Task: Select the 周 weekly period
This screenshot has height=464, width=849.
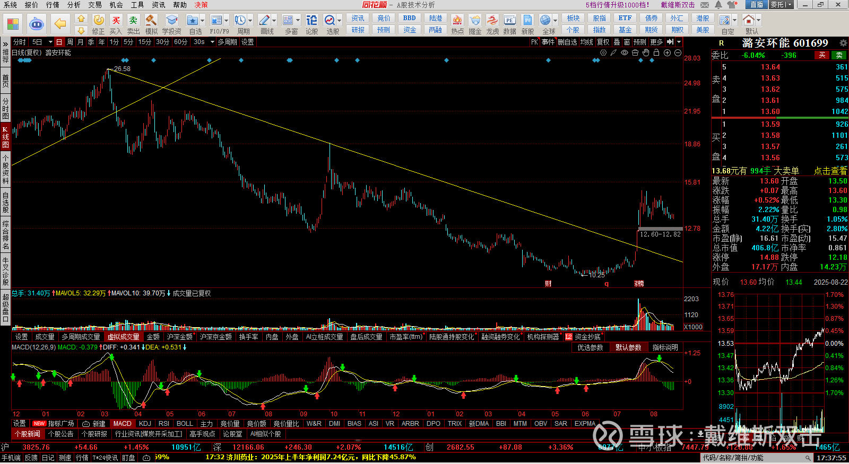Action: click(70, 42)
